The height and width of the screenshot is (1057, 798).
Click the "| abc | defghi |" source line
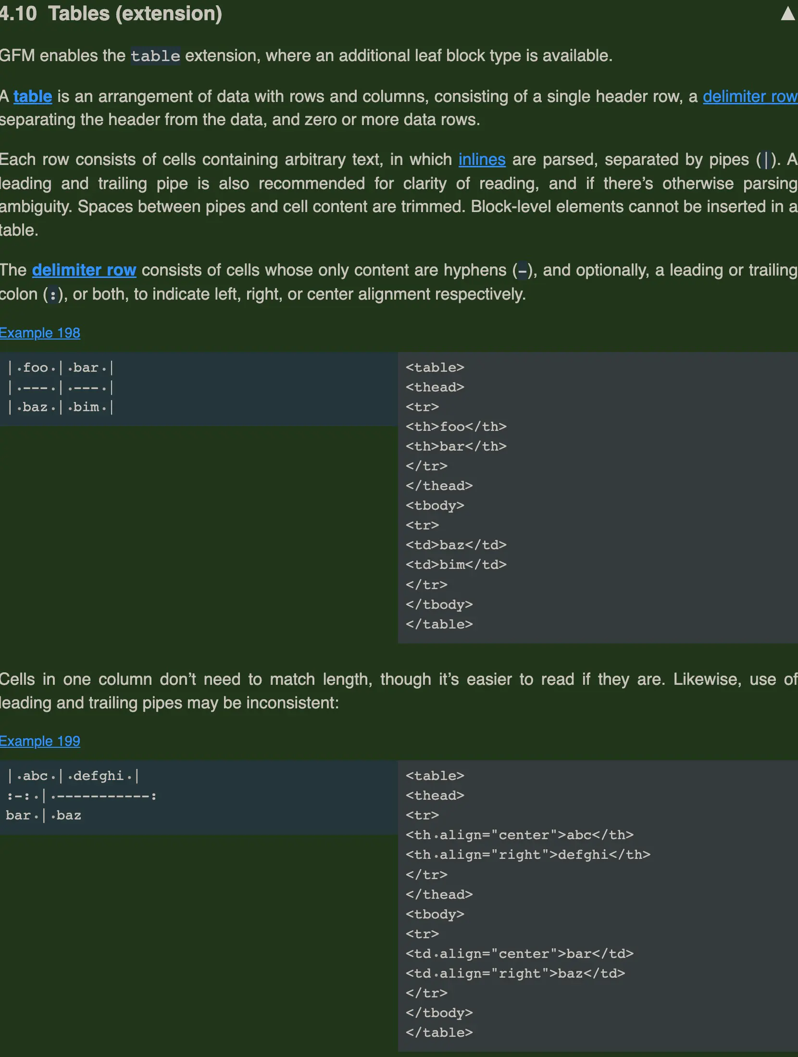click(73, 776)
